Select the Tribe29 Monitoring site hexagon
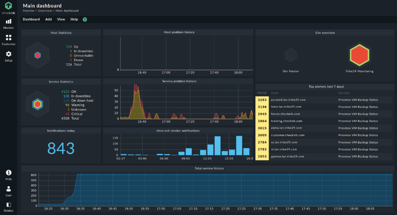 point(359,55)
